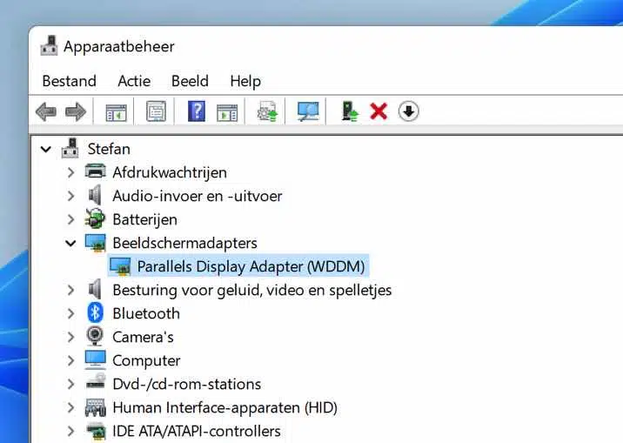Select Audio-invoer en -uitvoer label
Viewport: 623px width, 443px height.
197,196
